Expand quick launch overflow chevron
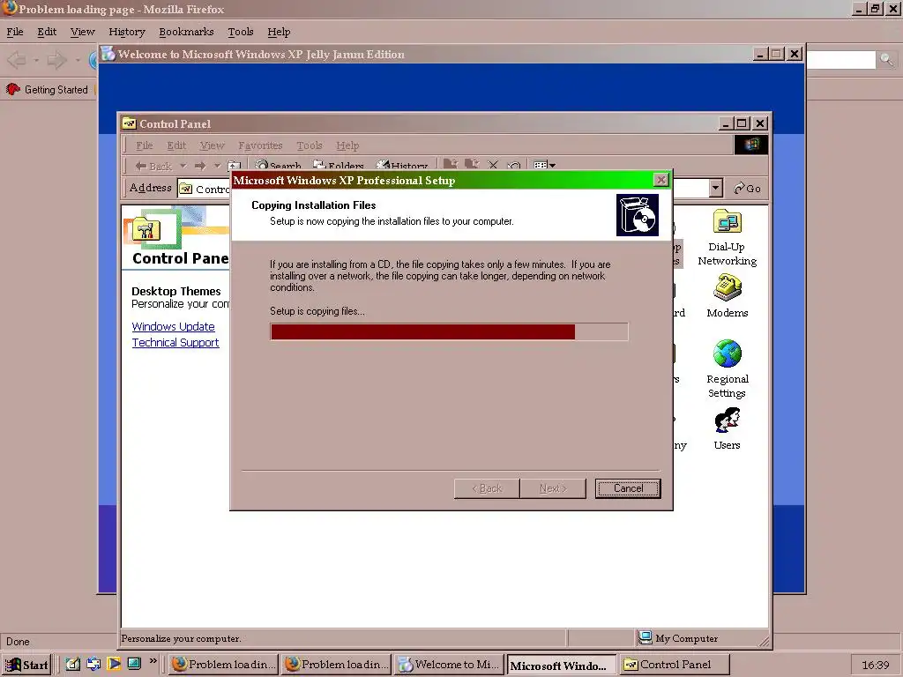Image resolution: width=903 pixels, height=677 pixels. pyautogui.click(x=153, y=661)
